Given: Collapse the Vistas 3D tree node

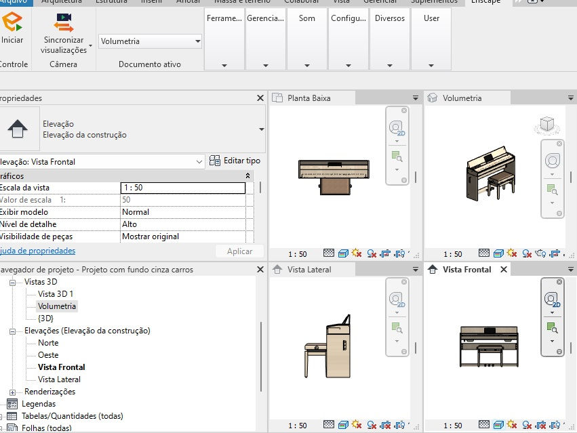Looking at the screenshot, I should [x=12, y=283].
